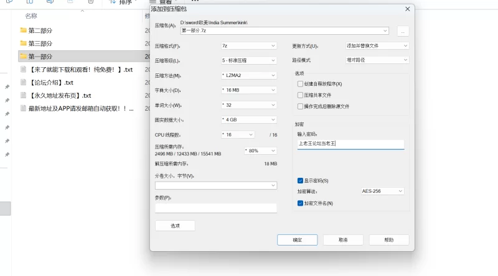Image resolution: width=498 pixels, height=276 pixels.
Task: Enable 创建自释放程序 checkbox
Action: point(301,84)
